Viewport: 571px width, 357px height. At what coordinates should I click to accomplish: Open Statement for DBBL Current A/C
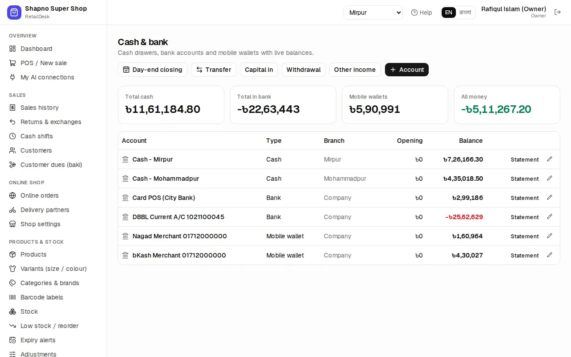tap(525, 217)
